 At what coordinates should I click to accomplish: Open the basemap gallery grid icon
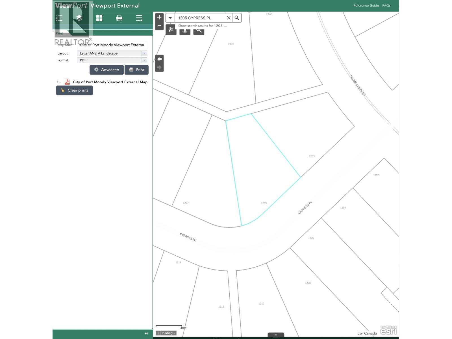[99, 18]
